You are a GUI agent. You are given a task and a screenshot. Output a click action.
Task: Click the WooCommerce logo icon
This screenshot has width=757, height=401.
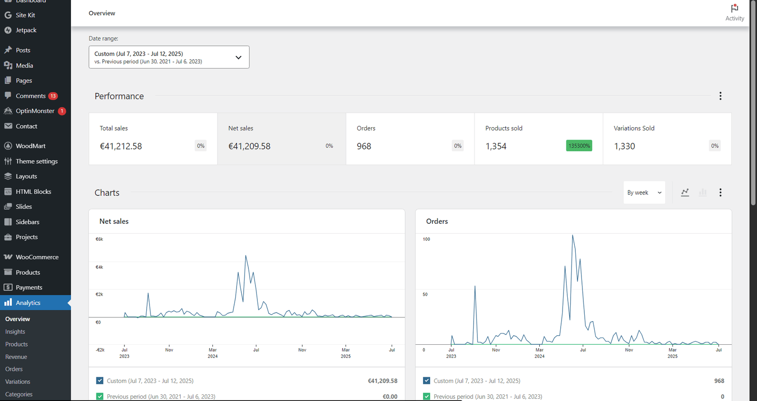[8, 257]
